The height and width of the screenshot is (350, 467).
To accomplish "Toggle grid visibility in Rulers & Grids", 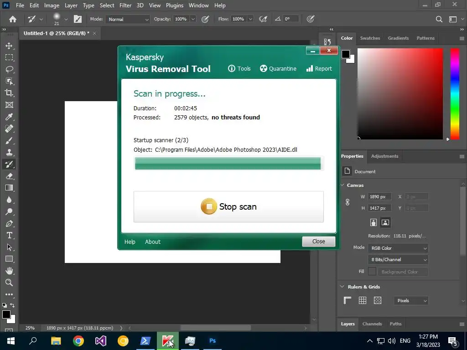I will (x=363, y=300).
